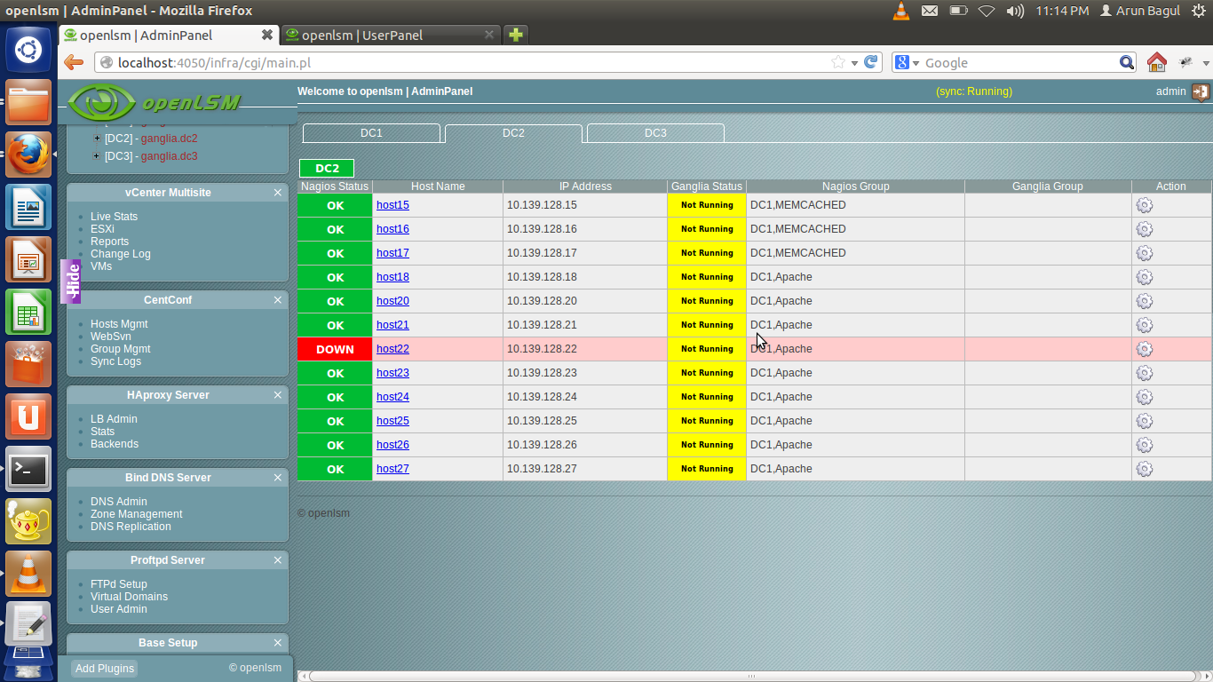Image resolution: width=1213 pixels, height=682 pixels.
Task: Open VLC media player from the dock
Action: (x=28, y=573)
